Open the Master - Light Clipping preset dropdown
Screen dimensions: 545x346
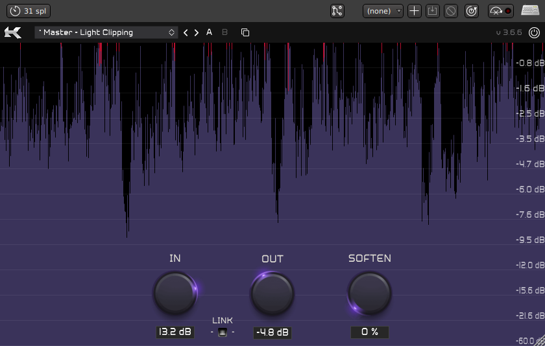tap(106, 32)
